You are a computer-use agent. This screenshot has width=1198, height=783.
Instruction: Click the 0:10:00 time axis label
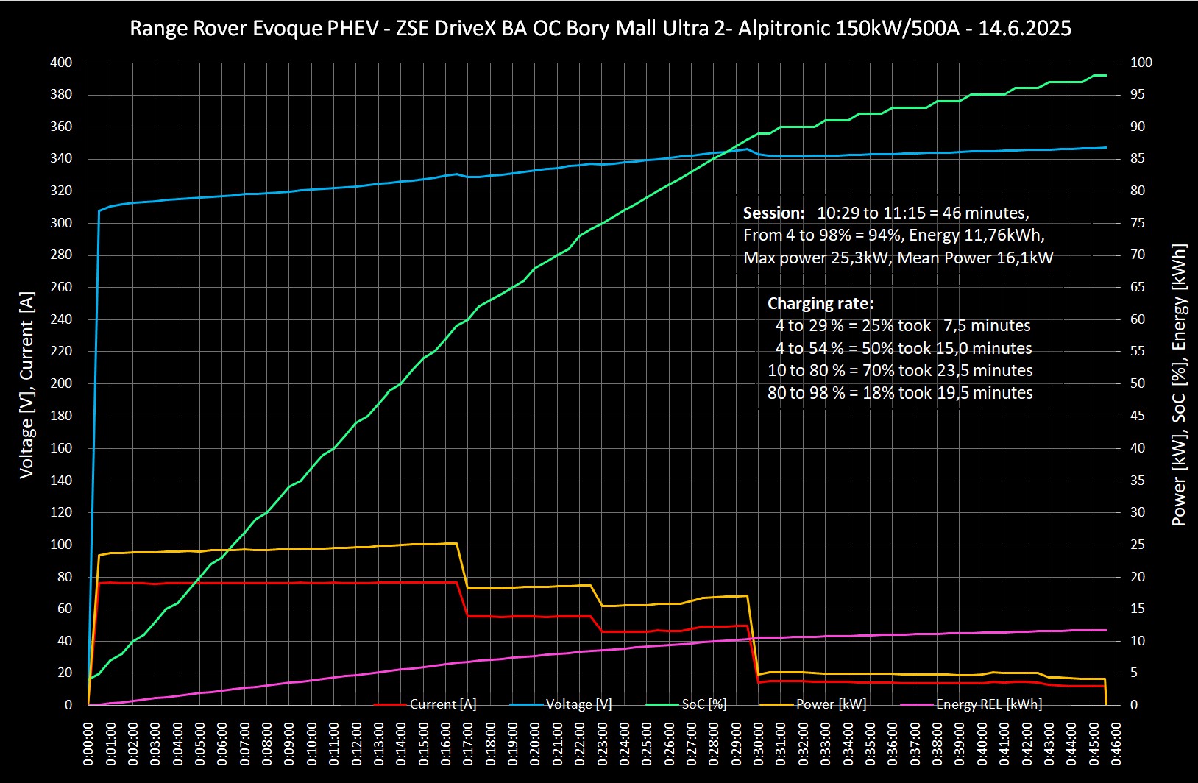[x=312, y=744]
